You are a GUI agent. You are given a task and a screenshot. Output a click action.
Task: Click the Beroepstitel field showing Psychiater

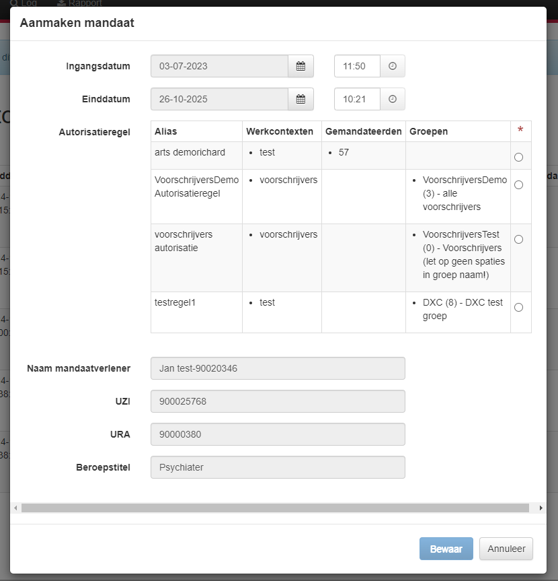pyautogui.click(x=278, y=467)
